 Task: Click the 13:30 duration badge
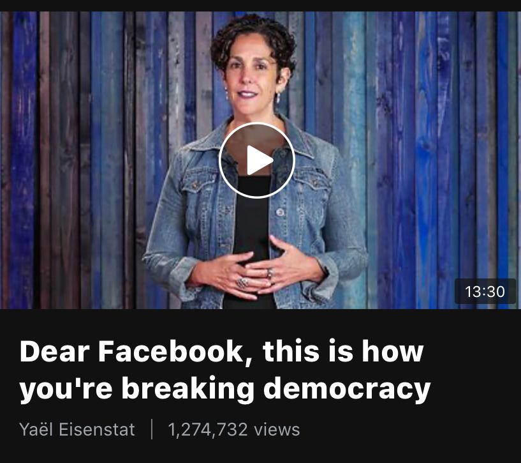485,292
